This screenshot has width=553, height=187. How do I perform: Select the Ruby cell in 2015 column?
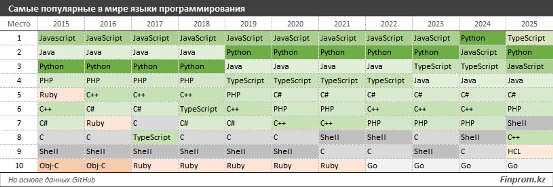point(48,95)
